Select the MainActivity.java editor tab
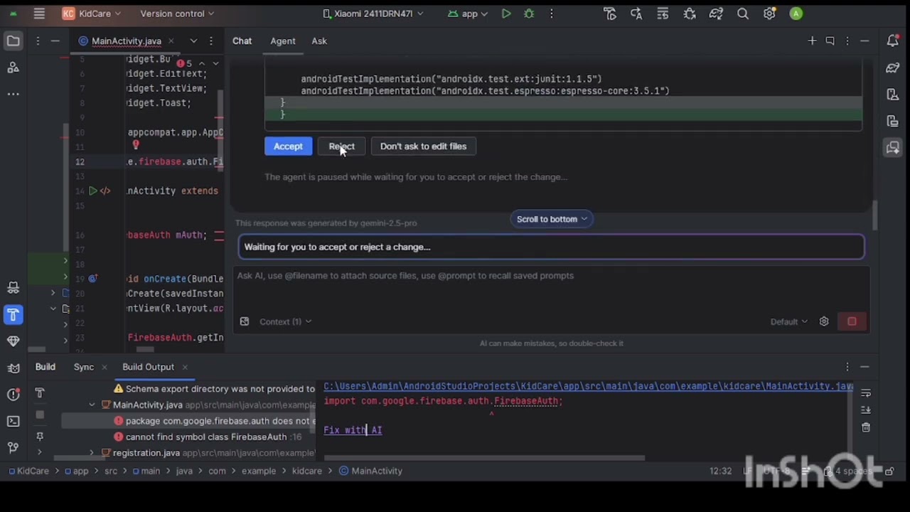 click(127, 41)
